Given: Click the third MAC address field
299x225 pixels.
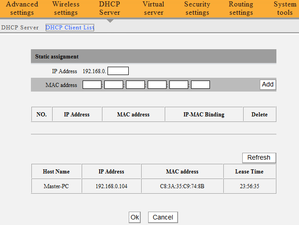Looking at the screenshot, I should 135,85.
